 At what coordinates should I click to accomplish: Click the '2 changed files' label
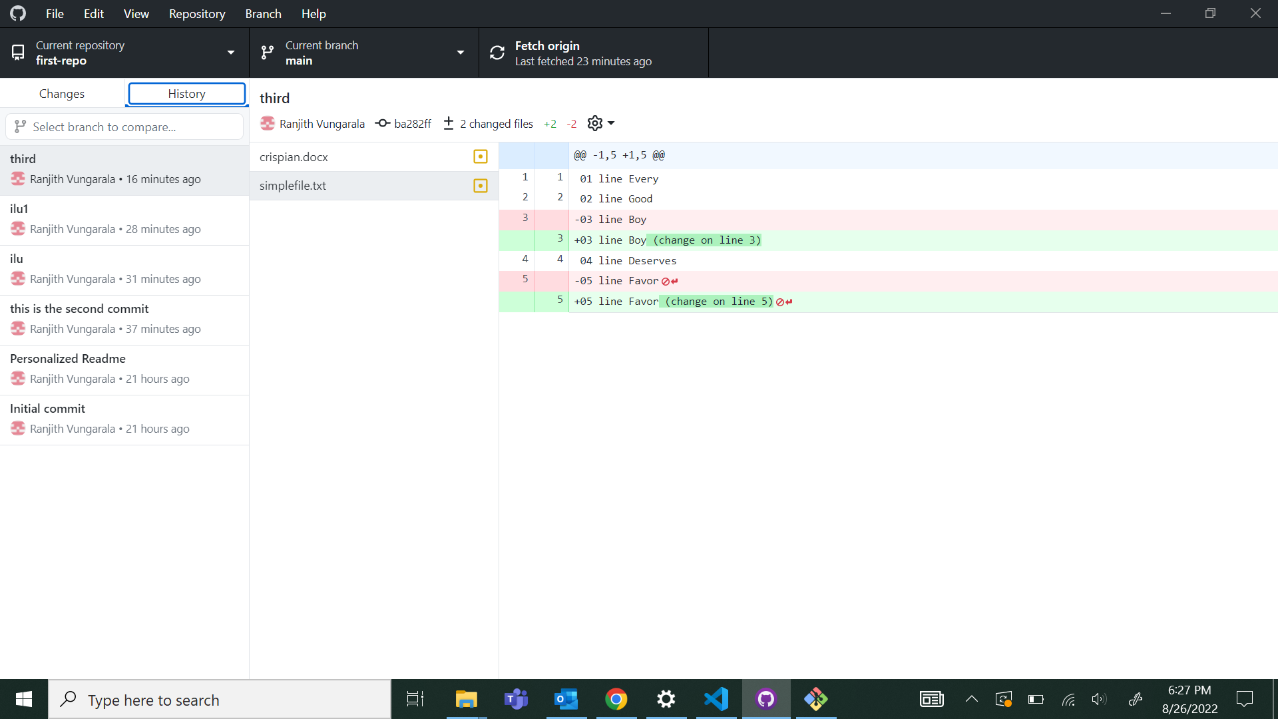click(x=497, y=124)
